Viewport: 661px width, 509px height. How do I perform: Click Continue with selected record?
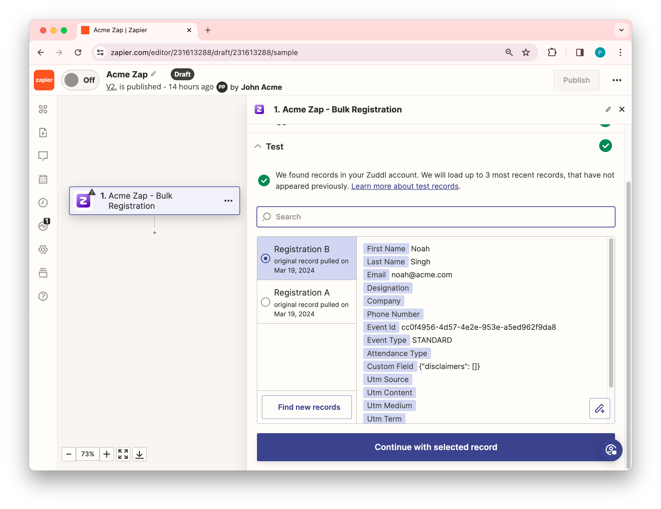point(435,447)
